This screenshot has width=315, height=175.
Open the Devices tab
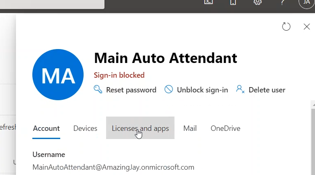click(x=85, y=128)
